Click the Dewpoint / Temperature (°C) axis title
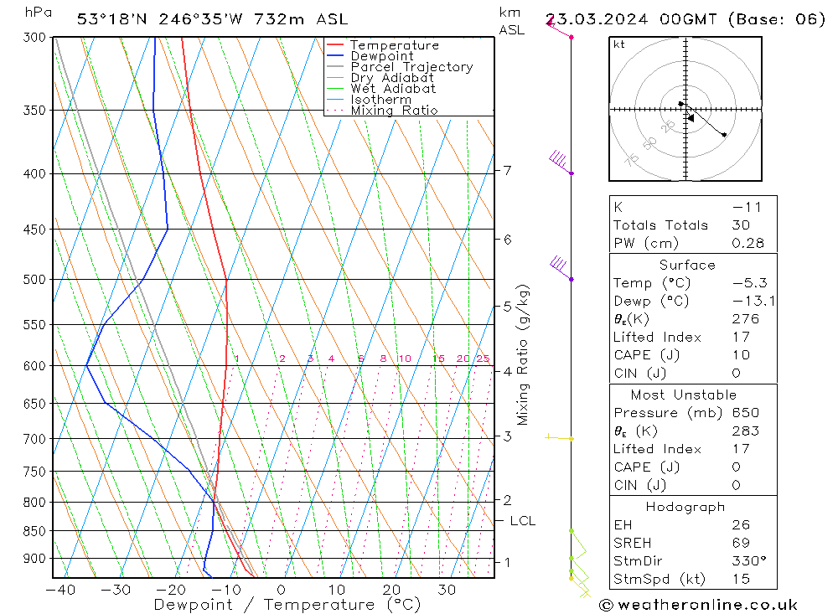Viewport: 838px width, 614px height. pos(287,605)
